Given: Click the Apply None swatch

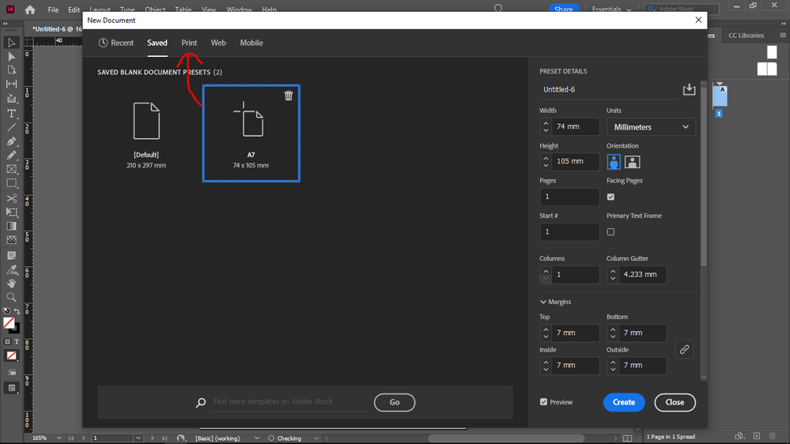Looking at the screenshot, I should point(11,356).
